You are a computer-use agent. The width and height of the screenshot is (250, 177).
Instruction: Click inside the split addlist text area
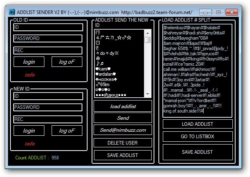pos(197,71)
